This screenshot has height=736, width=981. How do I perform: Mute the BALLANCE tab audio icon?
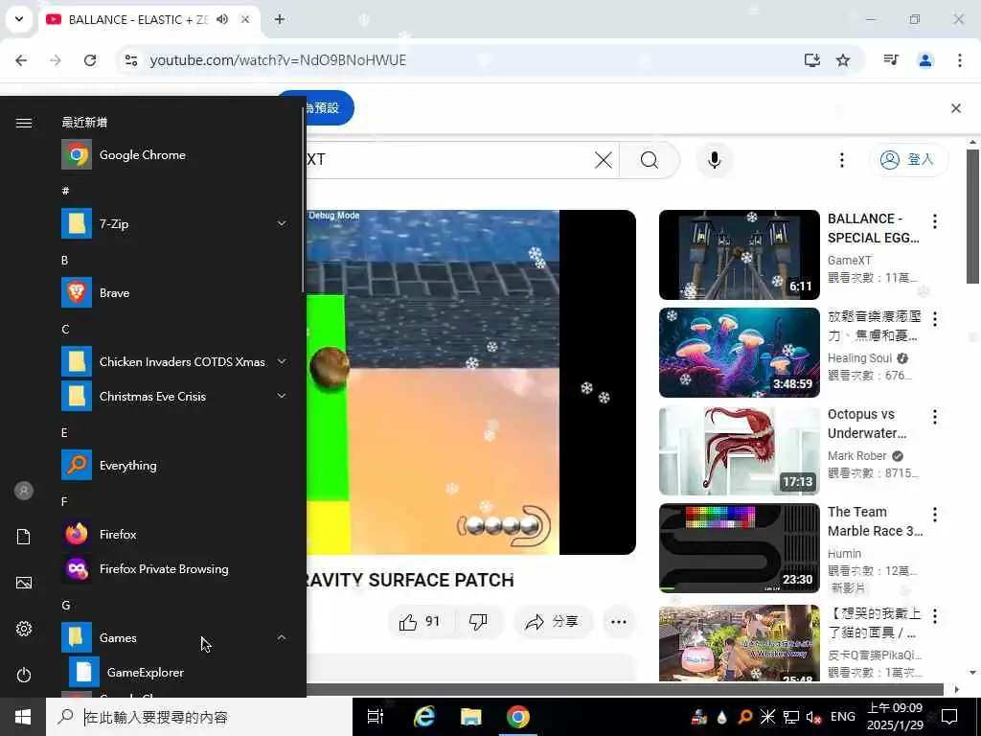(222, 19)
